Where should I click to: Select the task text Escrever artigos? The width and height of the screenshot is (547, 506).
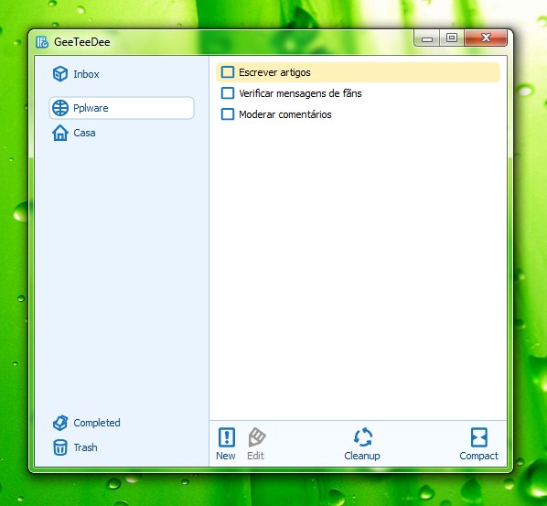274,72
